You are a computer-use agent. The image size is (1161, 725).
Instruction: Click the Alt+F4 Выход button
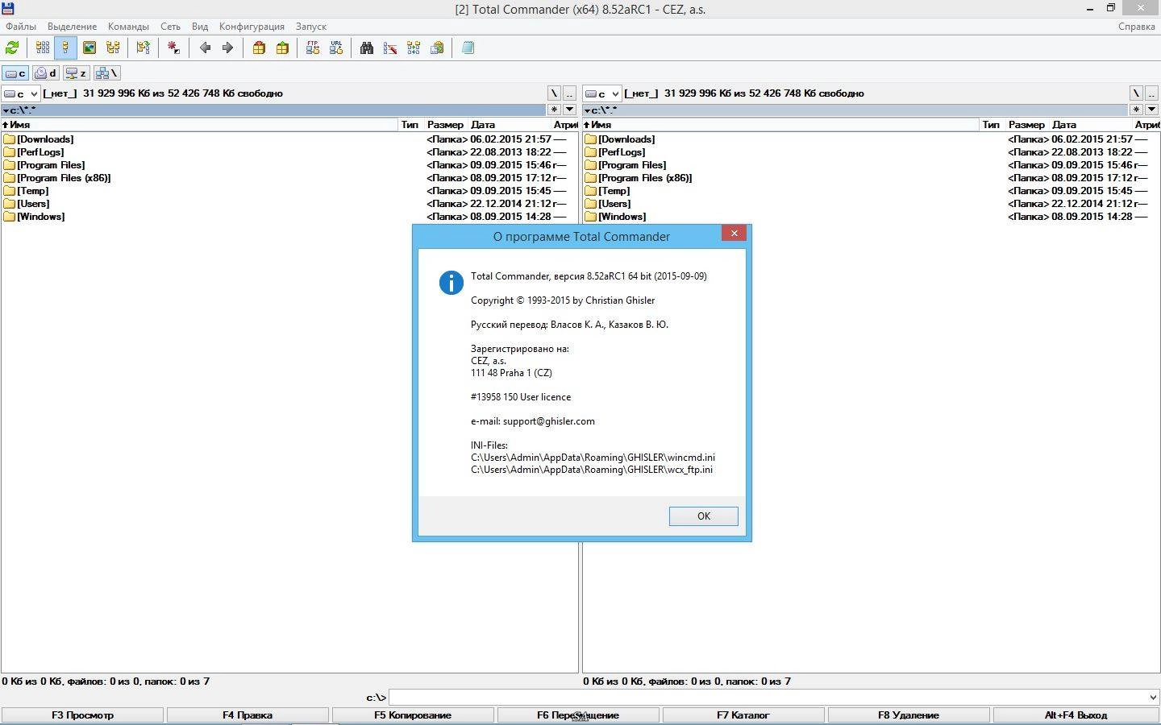1076,715
